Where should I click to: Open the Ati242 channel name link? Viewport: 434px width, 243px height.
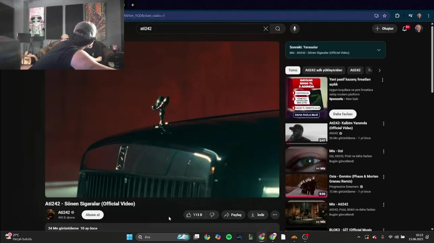pyautogui.click(x=64, y=212)
